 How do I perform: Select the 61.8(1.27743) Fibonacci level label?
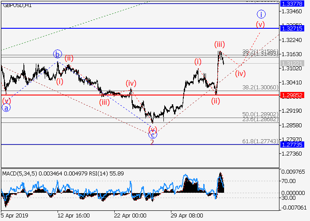coord(260,140)
